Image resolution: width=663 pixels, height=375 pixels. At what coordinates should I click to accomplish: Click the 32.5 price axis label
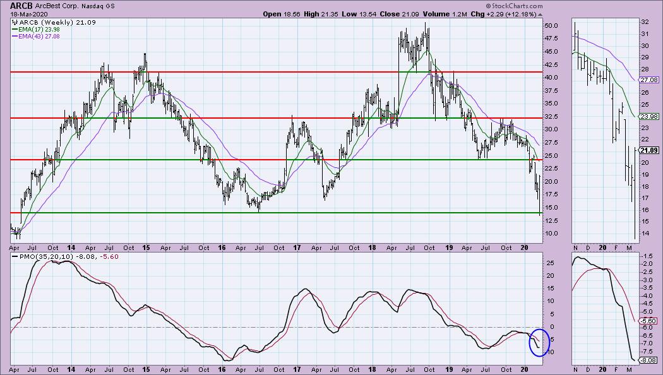point(552,116)
